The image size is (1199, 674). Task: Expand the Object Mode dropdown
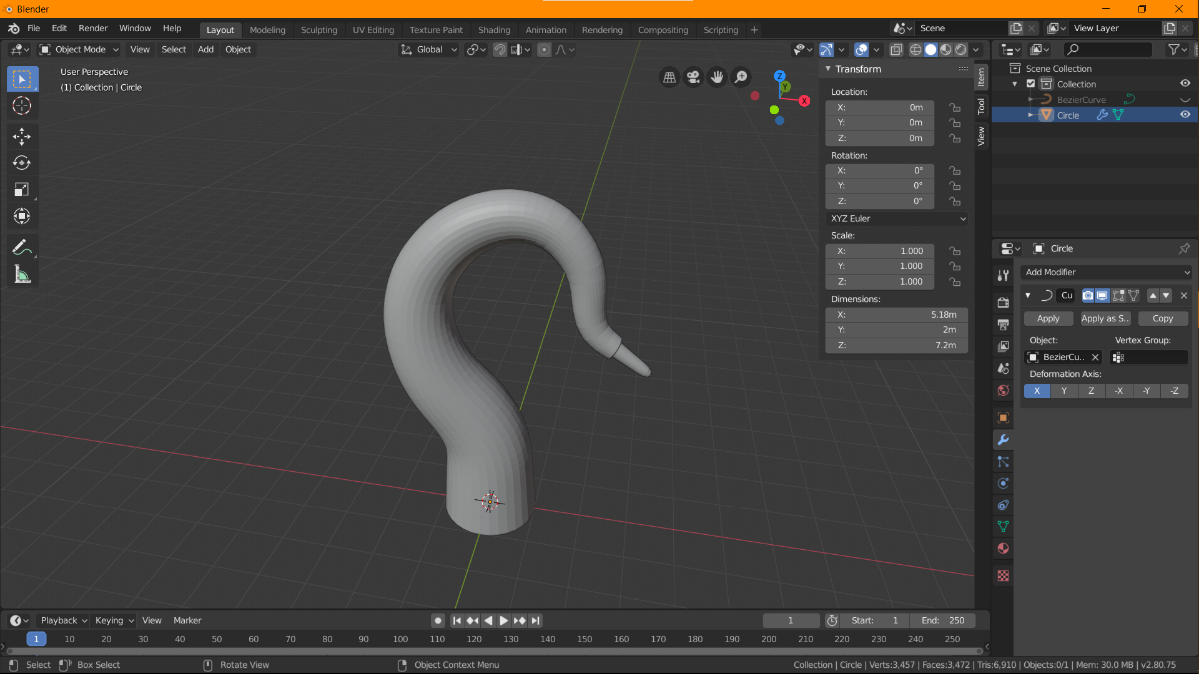pos(79,49)
